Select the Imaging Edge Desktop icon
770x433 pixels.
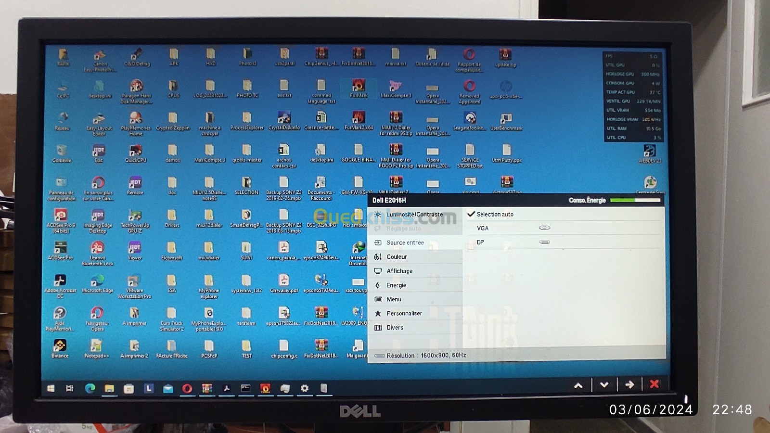click(x=98, y=221)
